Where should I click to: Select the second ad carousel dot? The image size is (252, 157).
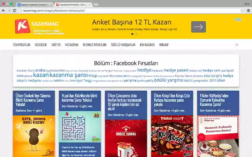point(136,34)
